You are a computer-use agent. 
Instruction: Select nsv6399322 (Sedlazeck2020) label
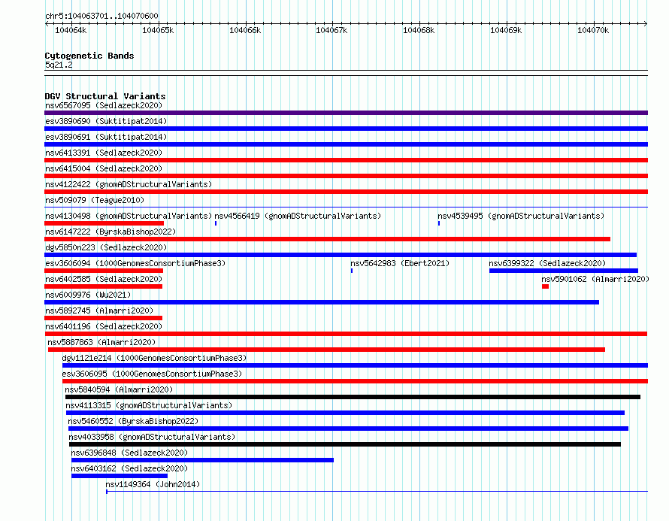click(547, 263)
